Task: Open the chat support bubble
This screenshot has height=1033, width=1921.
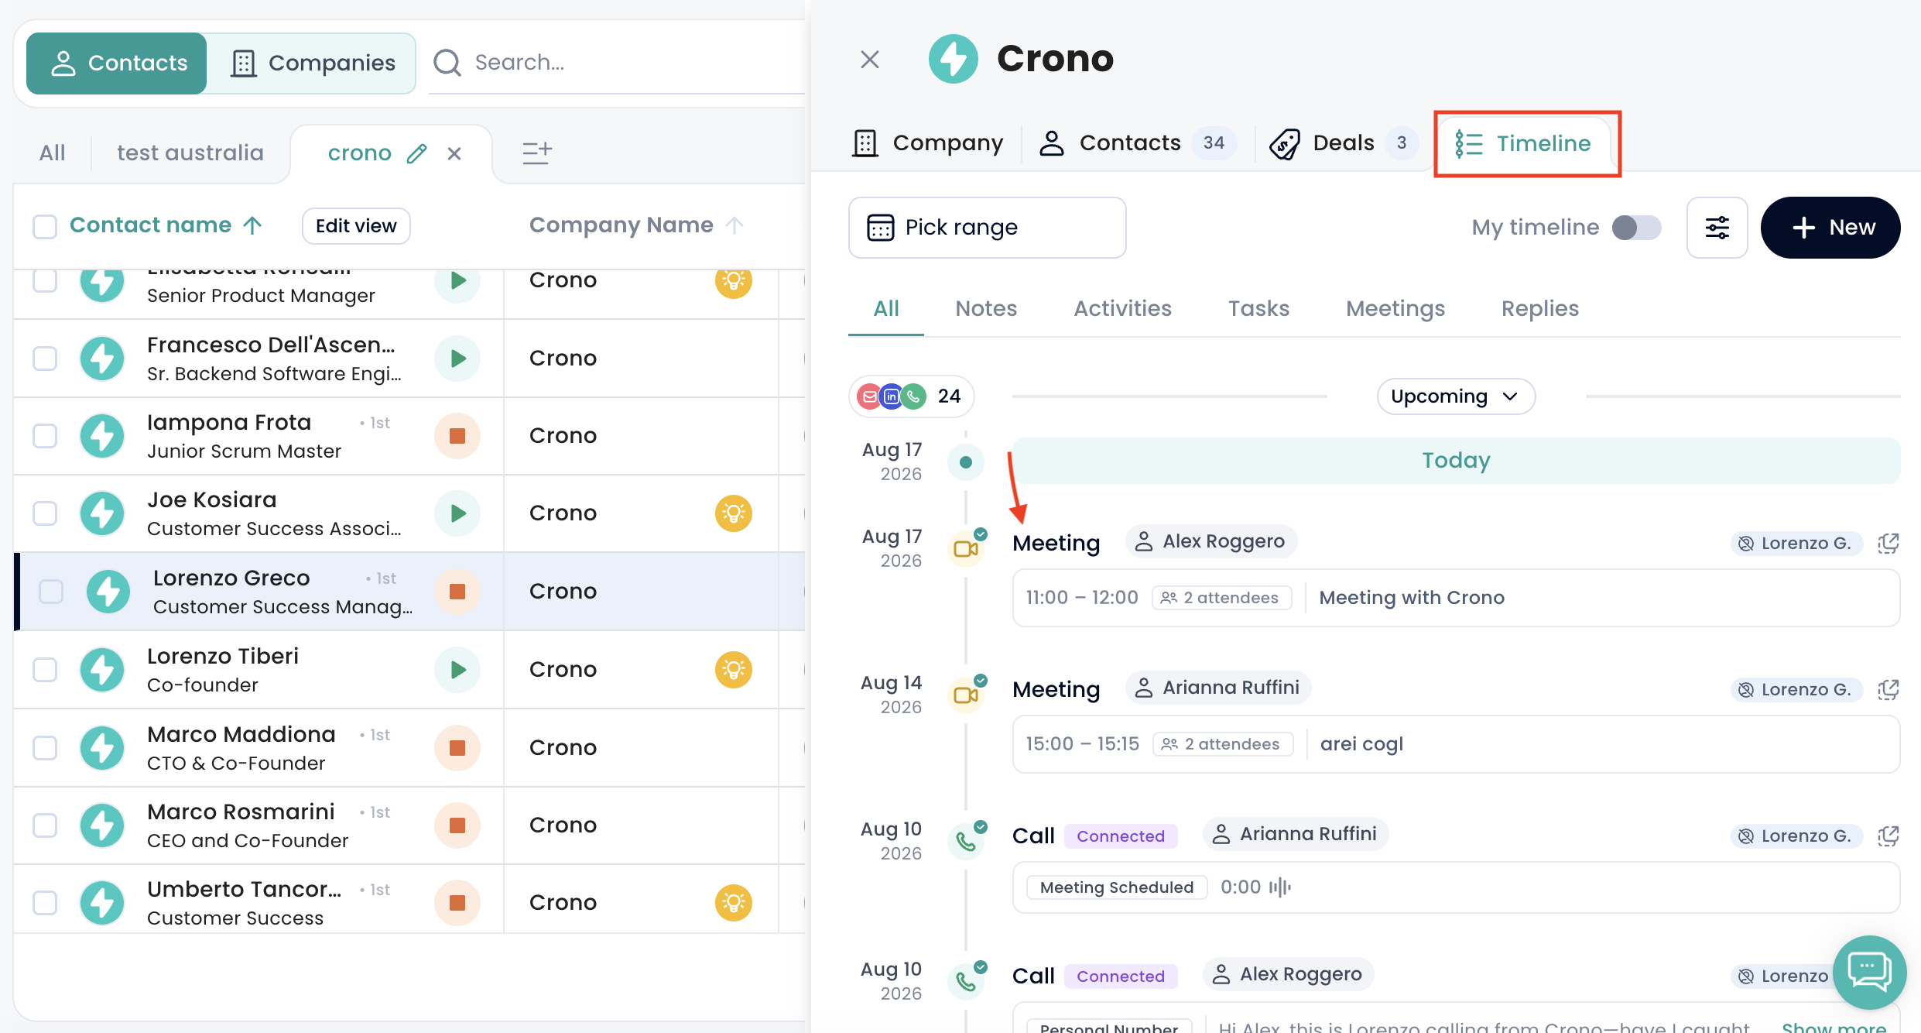Action: coord(1869,972)
